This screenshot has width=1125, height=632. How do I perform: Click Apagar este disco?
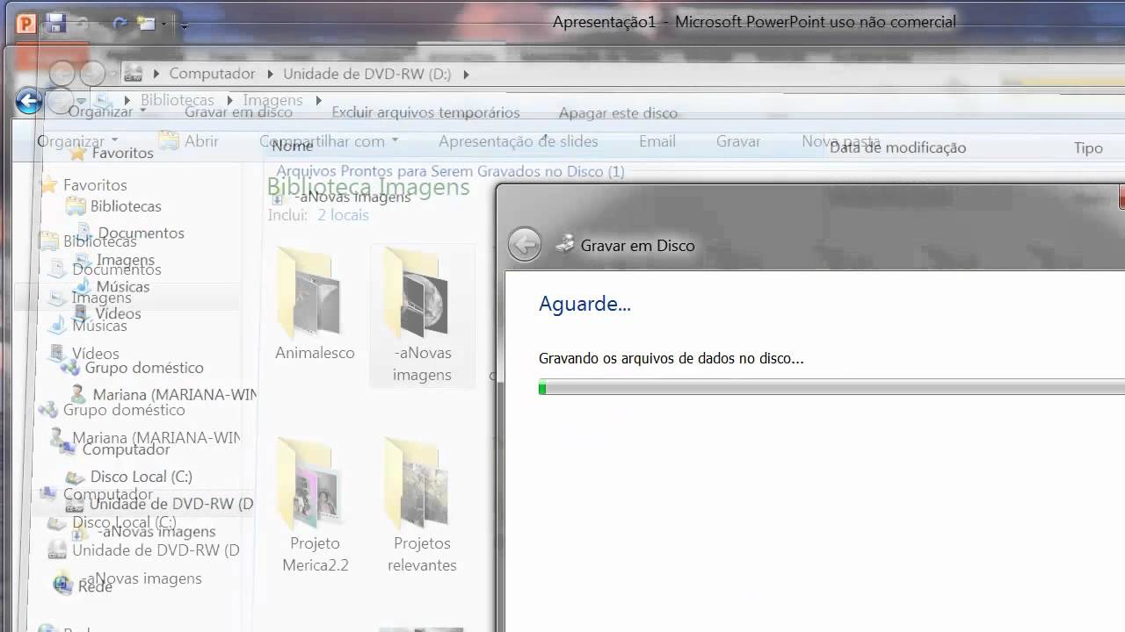click(618, 112)
